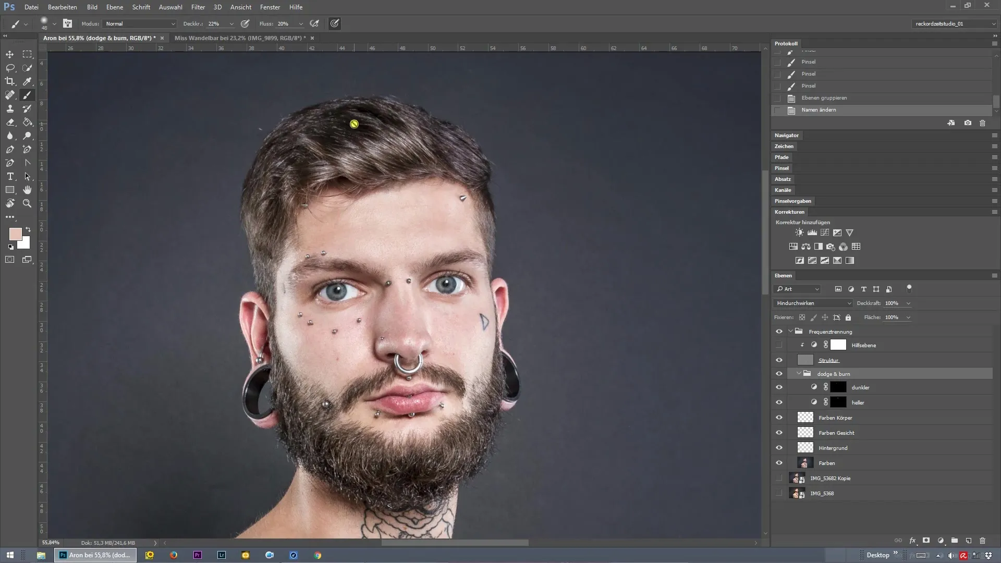Screen dimensions: 1001x563
Task: Show the Hilfsebene layer
Action: pos(779,345)
